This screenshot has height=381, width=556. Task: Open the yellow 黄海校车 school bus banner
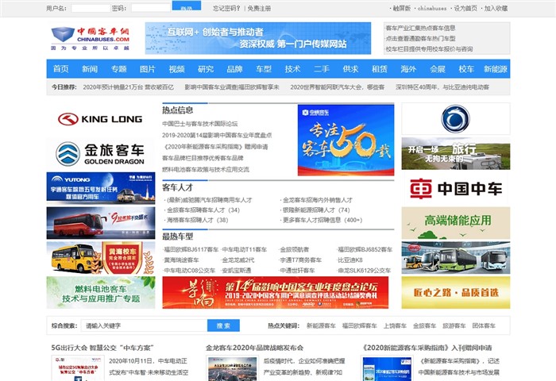click(101, 258)
